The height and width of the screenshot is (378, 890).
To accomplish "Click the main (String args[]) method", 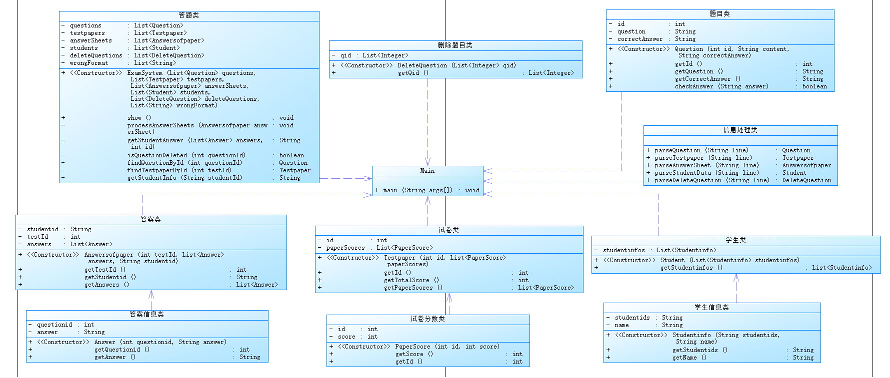I will [427, 190].
